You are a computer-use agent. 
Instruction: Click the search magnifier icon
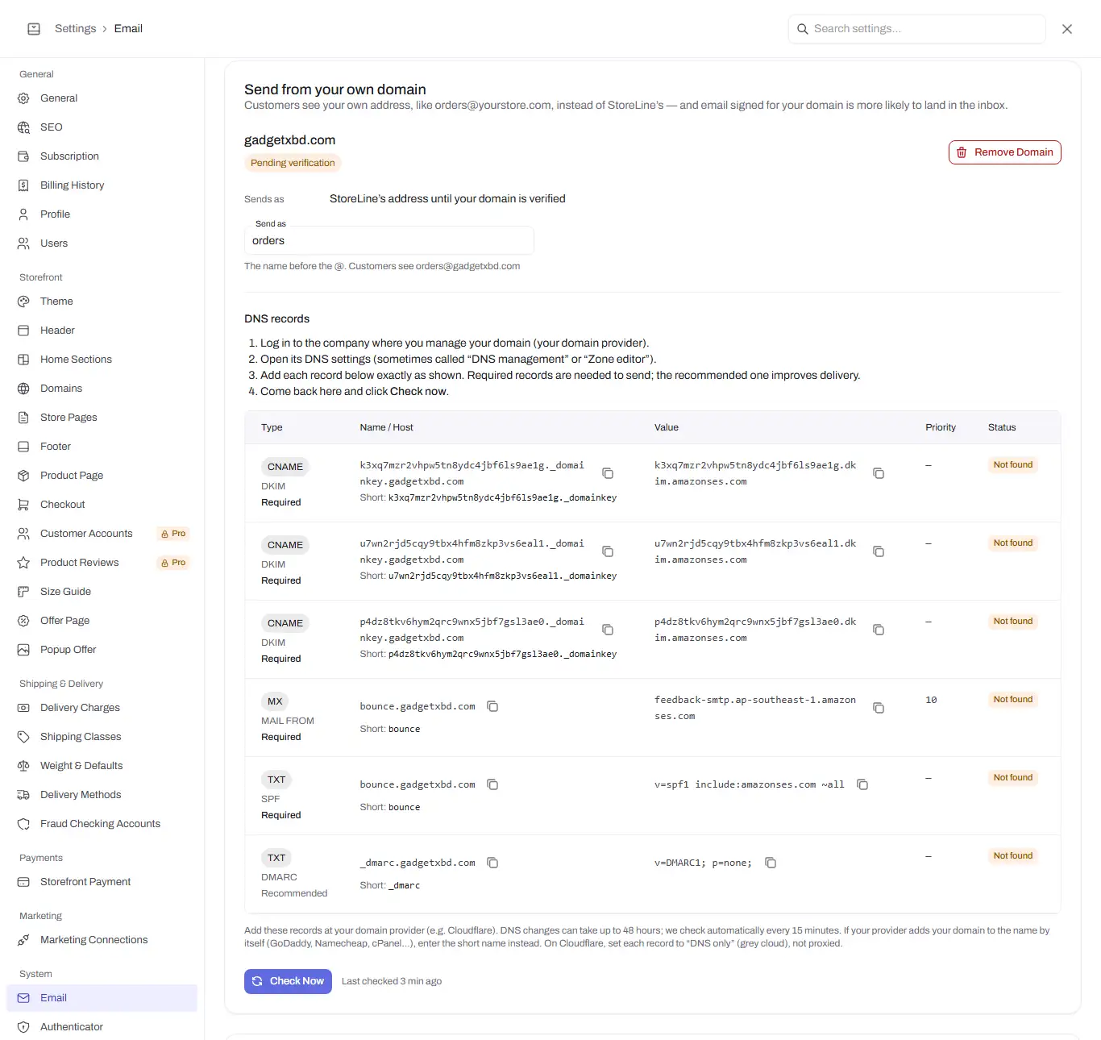pos(803,29)
